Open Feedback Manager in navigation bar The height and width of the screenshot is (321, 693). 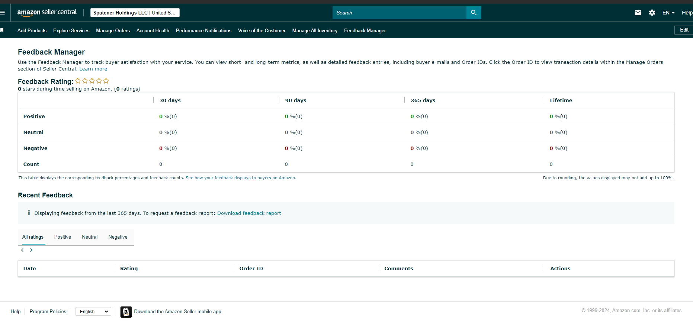(365, 30)
